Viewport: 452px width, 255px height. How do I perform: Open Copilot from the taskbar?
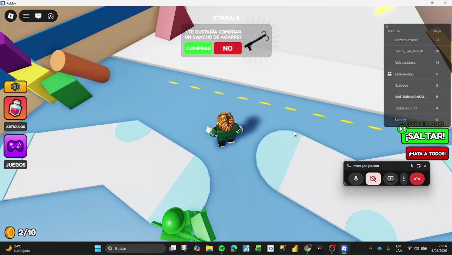pos(197,248)
